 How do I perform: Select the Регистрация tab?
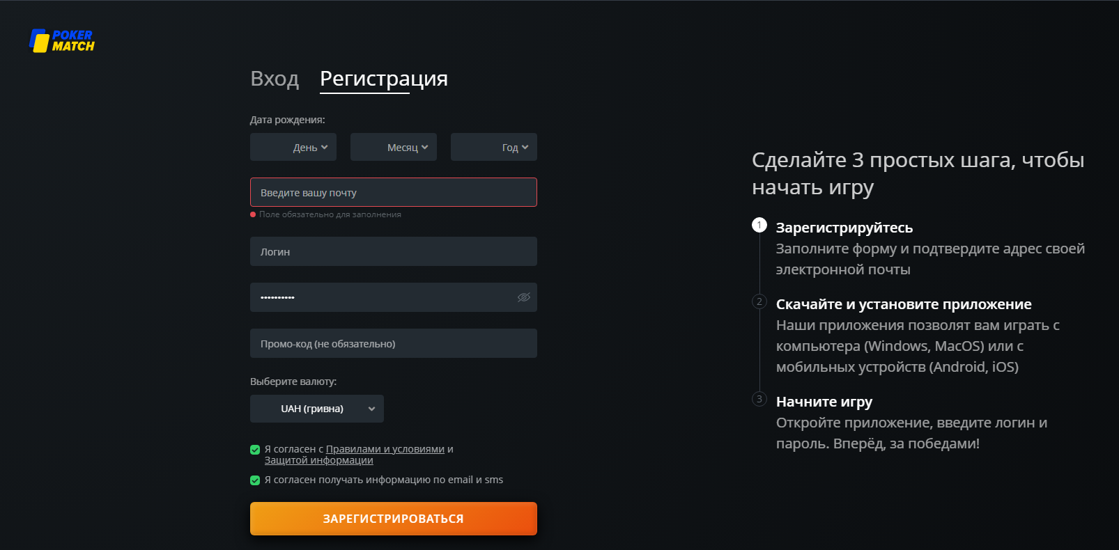384,79
